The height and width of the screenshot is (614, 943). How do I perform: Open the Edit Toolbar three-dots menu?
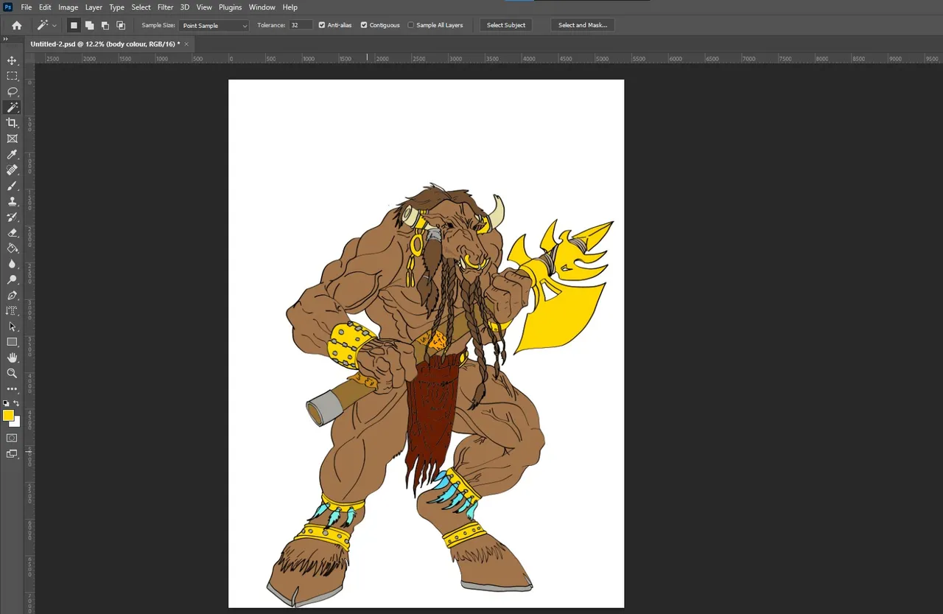[x=12, y=388]
